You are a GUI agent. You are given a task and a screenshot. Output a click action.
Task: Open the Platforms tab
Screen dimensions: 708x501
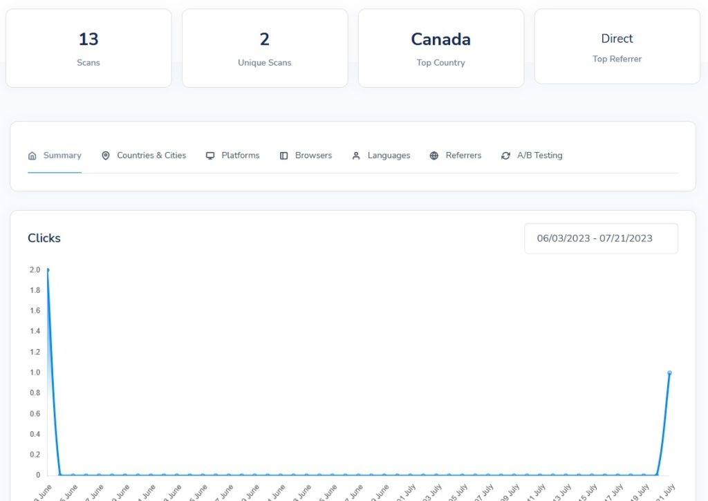[232, 155]
